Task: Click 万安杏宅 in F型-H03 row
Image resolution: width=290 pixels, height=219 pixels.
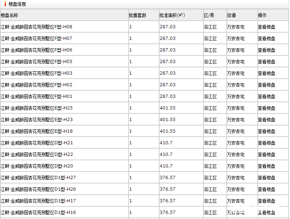Action: 235,74
